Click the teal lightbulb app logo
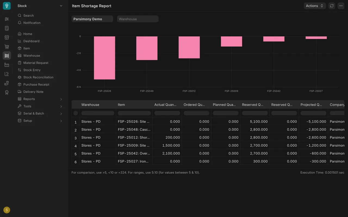 [7, 6]
